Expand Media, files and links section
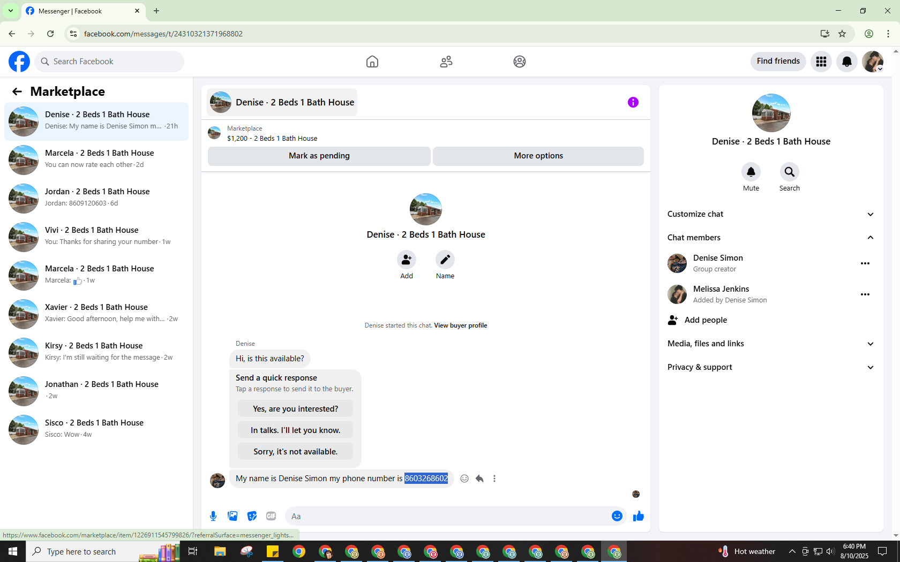Viewport: 900px width, 562px height. tap(771, 344)
